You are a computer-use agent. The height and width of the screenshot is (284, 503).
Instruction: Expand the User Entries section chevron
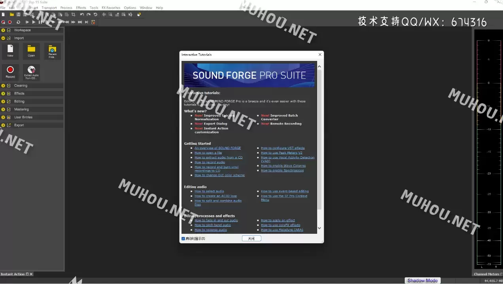click(x=3, y=117)
